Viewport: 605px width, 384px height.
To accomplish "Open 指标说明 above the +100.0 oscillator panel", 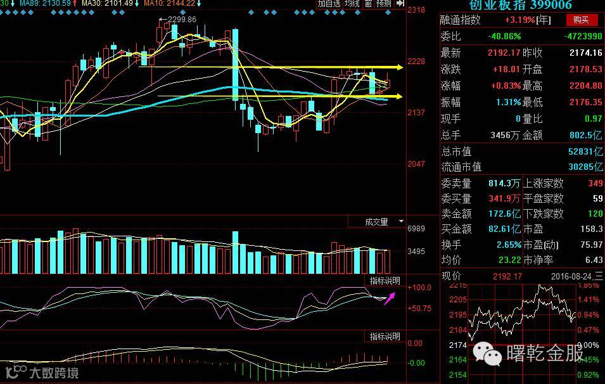I will tap(385, 281).
